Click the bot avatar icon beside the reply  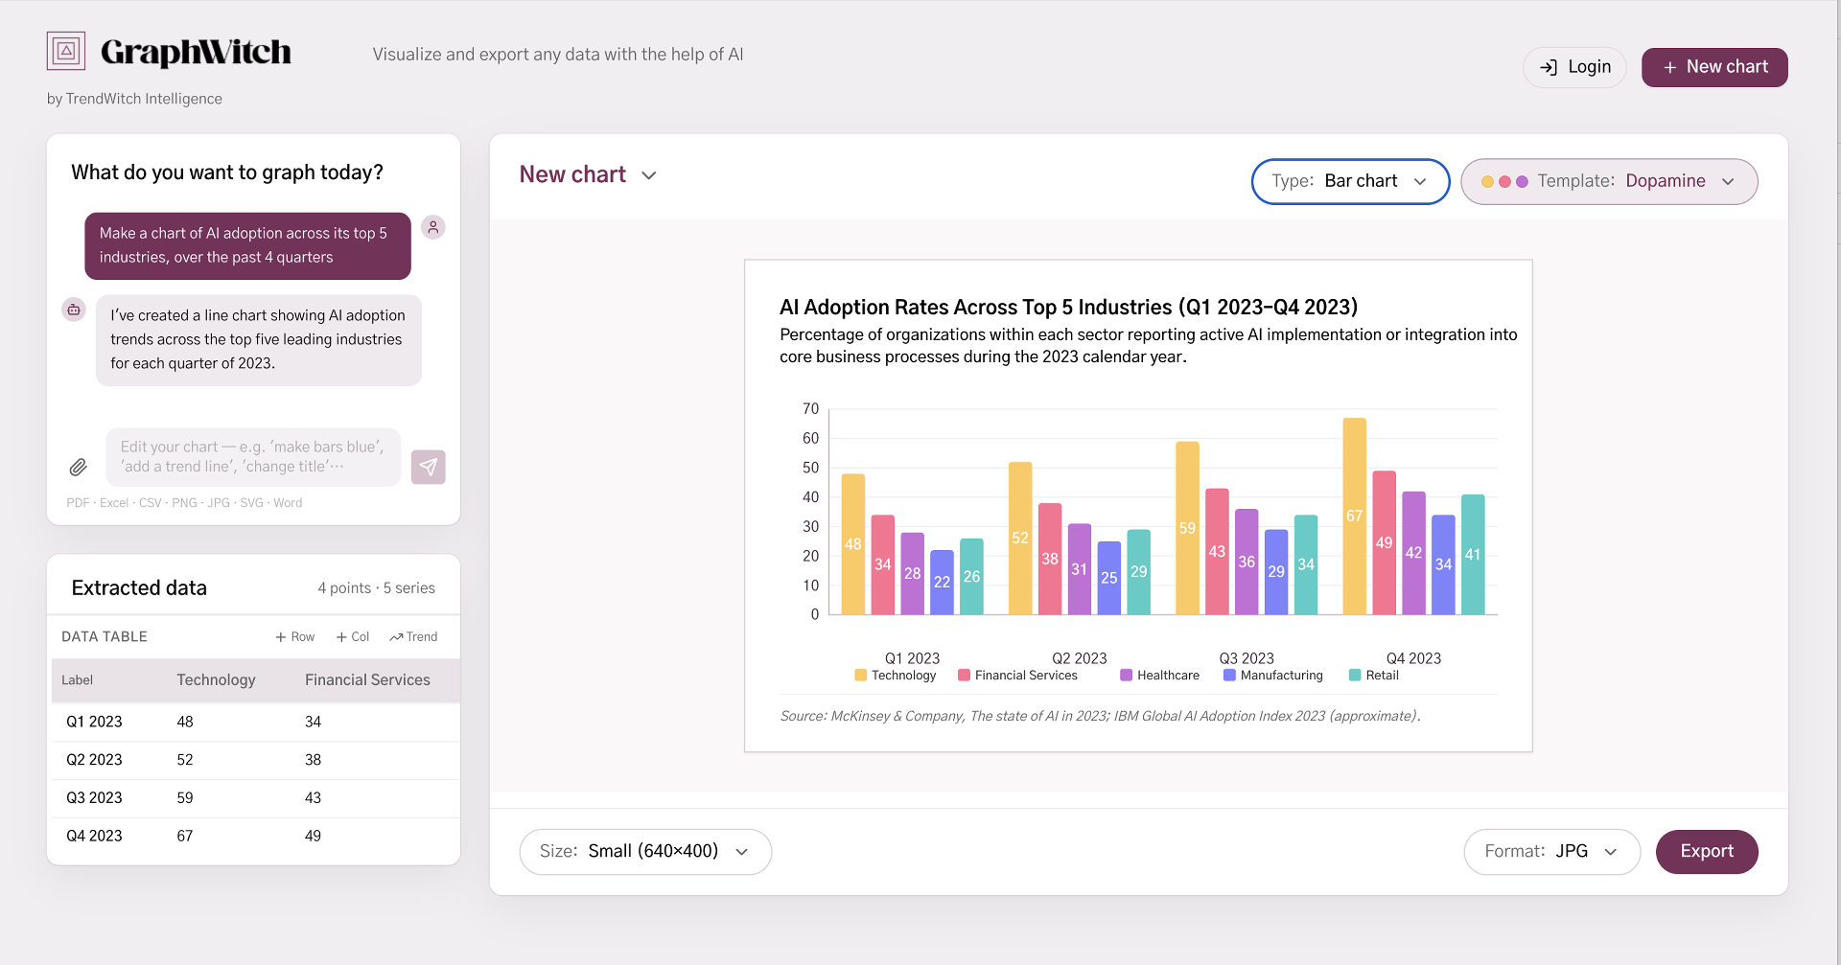[x=74, y=310]
